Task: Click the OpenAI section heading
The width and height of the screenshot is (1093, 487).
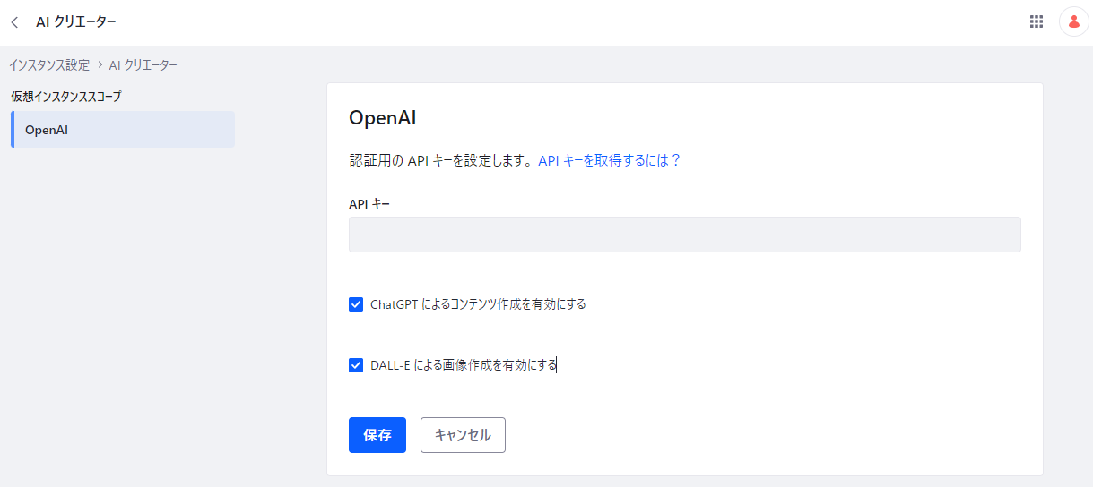Action: tap(383, 118)
